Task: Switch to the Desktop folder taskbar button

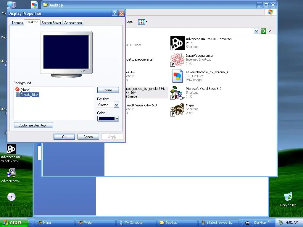Action: coord(177,223)
